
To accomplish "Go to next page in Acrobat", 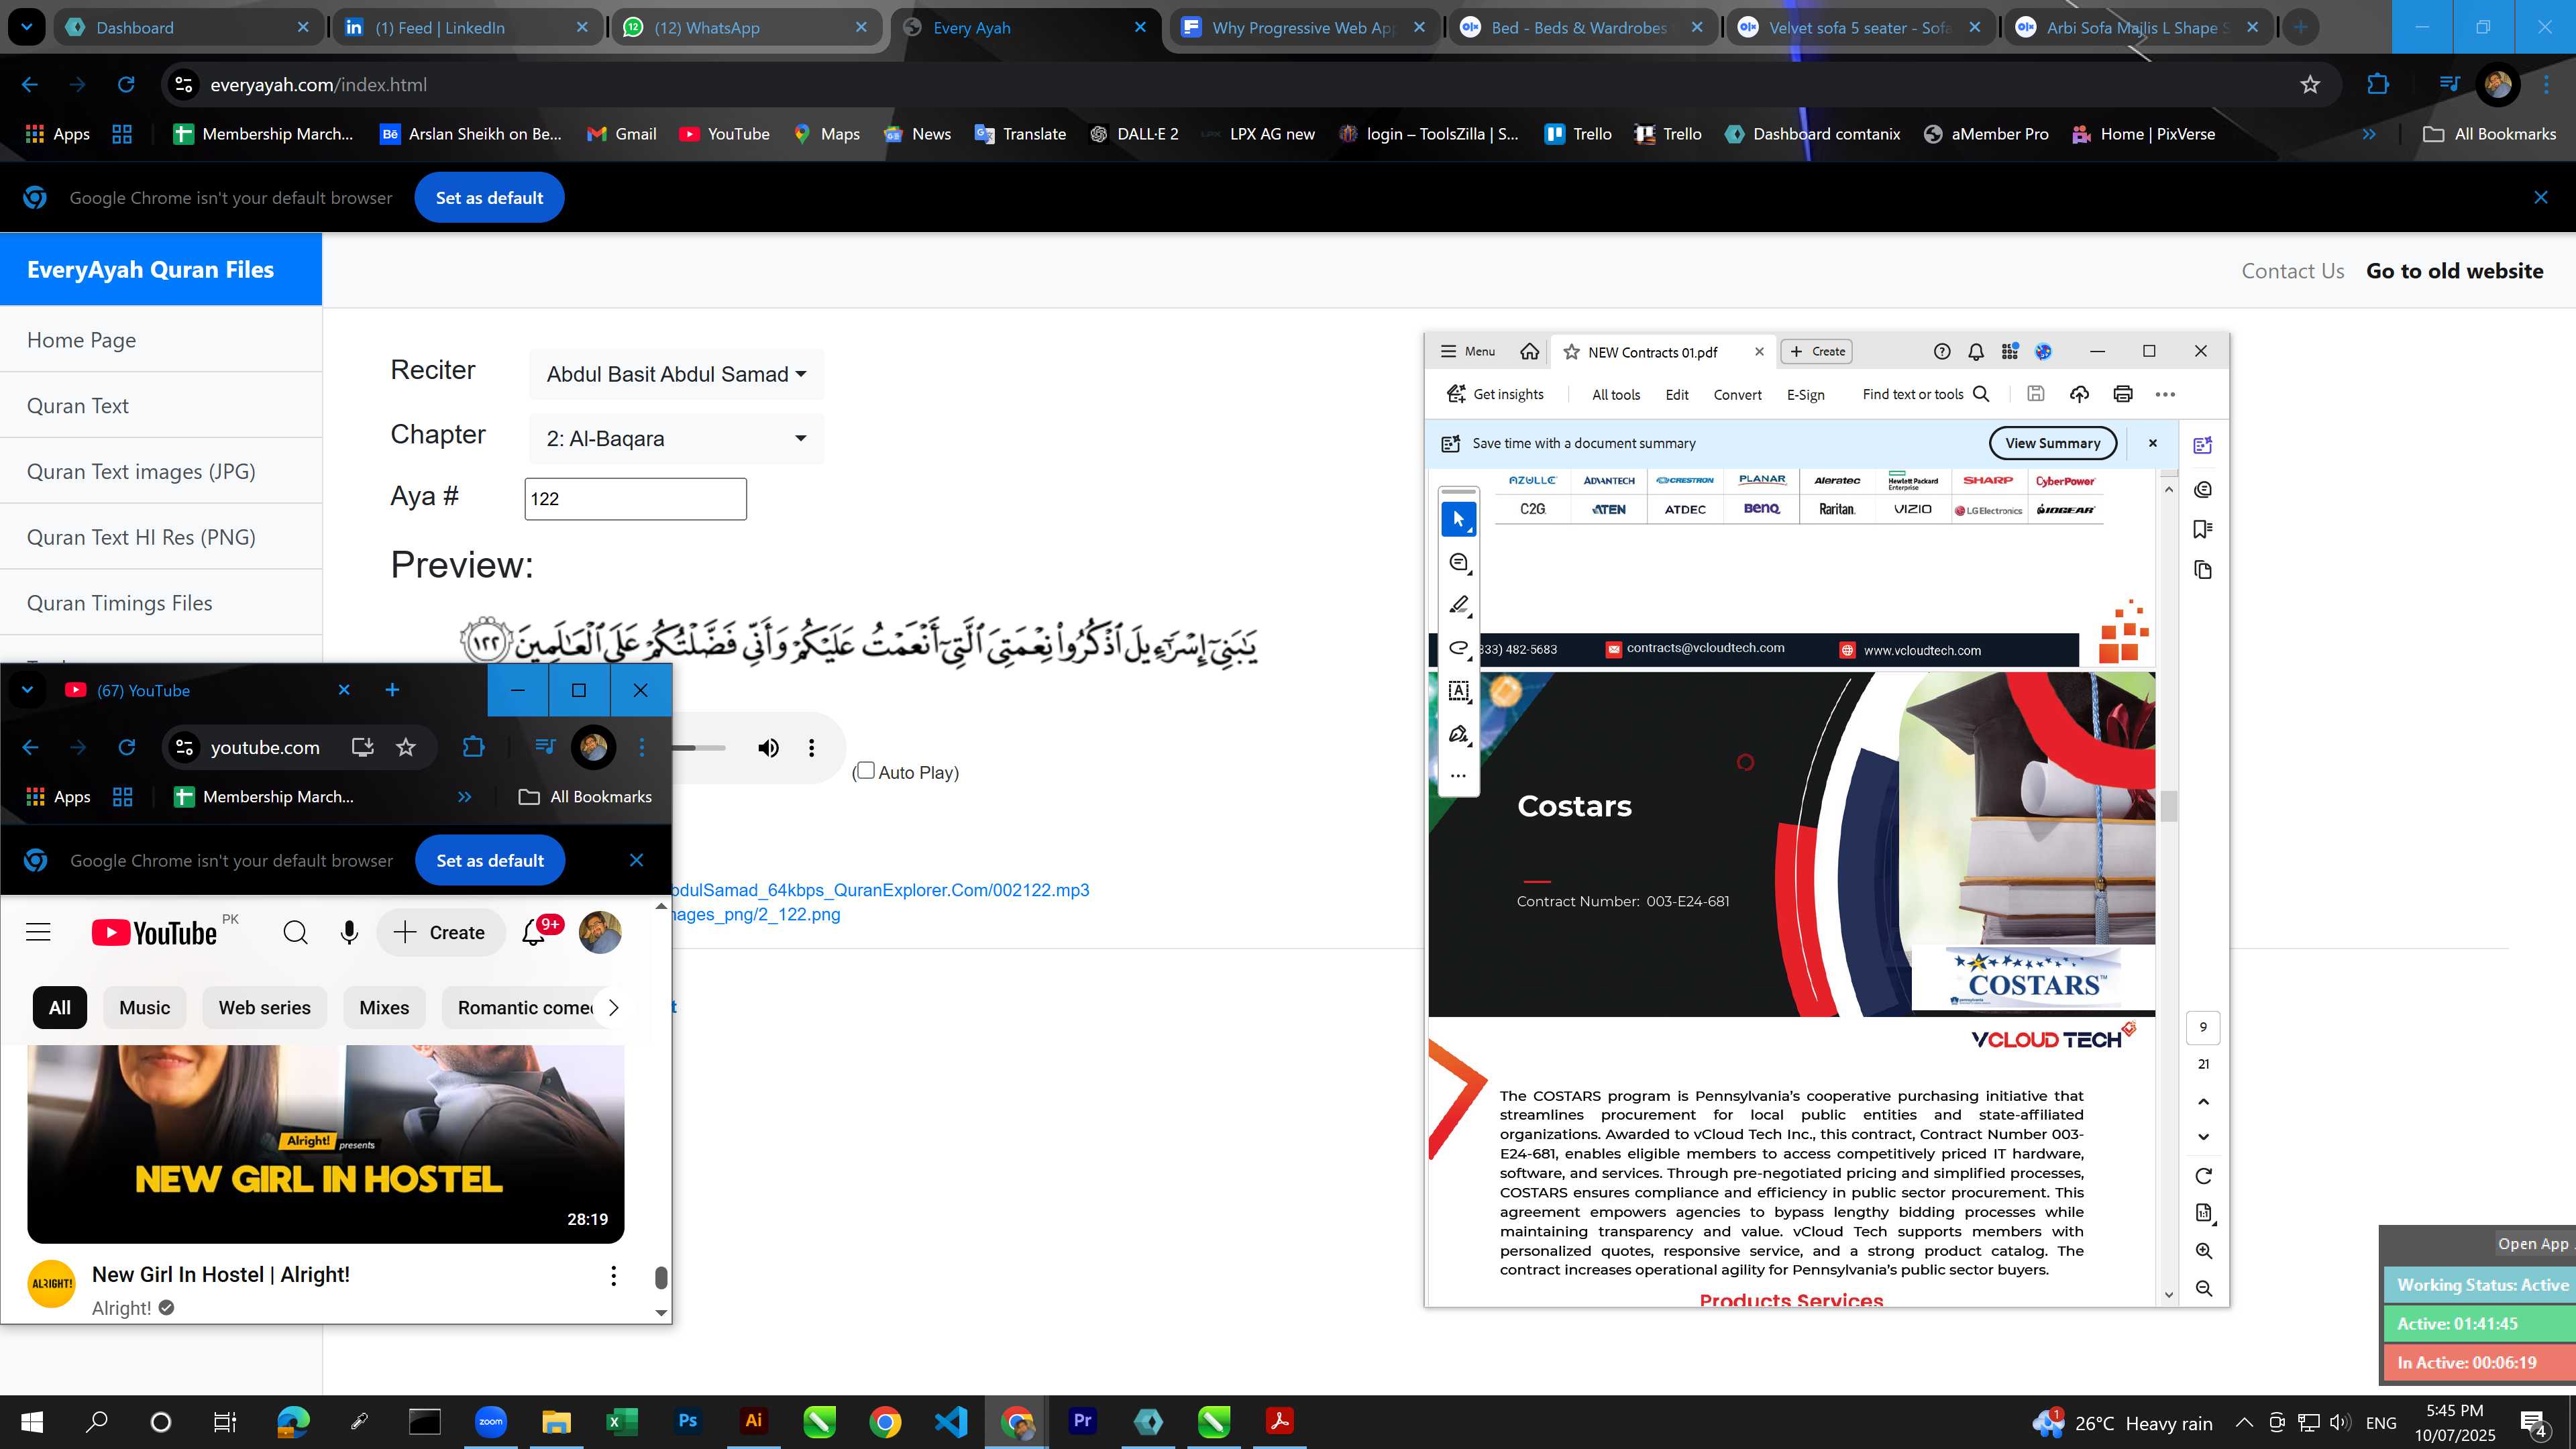I will tap(2203, 1137).
